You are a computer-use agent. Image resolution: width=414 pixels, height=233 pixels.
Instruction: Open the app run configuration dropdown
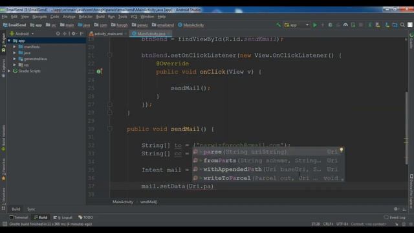click(x=296, y=25)
